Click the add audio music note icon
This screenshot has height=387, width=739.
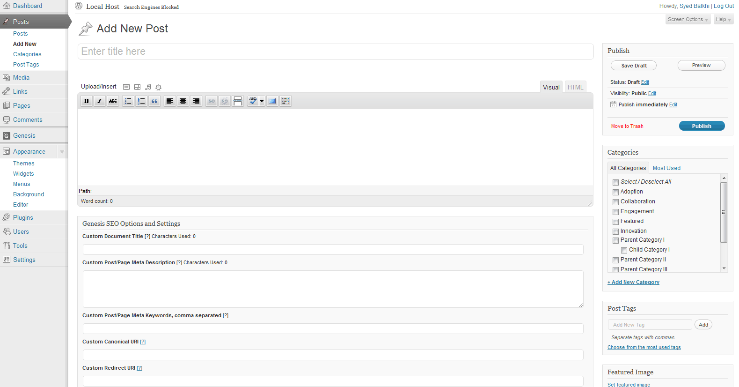coord(148,87)
